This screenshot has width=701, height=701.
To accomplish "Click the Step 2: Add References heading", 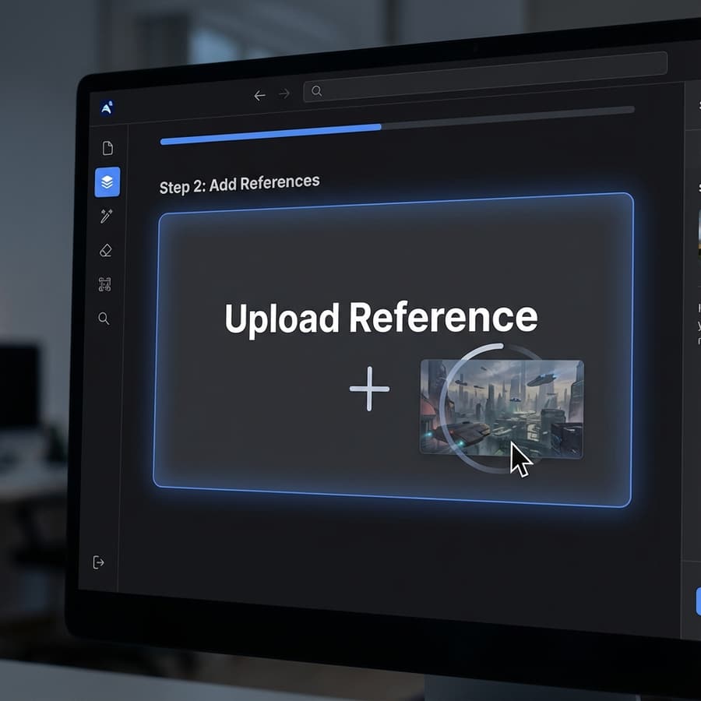I will [x=240, y=184].
